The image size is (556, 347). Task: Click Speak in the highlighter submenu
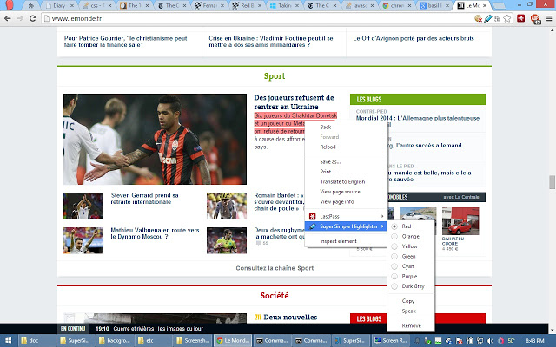[x=411, y=311]
